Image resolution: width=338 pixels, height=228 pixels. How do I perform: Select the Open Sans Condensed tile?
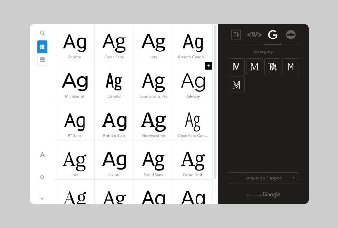(193, 121)
